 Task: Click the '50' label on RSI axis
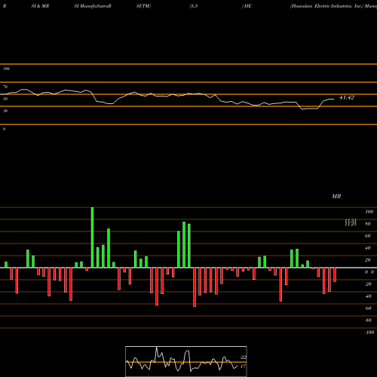point(5,99)
